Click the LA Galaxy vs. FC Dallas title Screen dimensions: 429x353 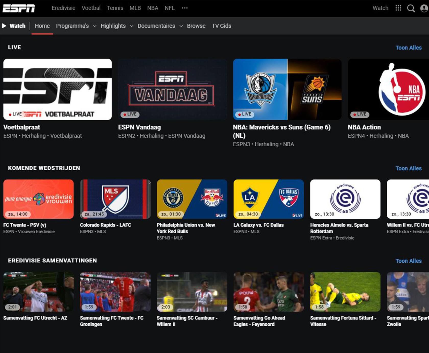click(258, 225)
